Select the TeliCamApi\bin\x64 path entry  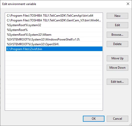[54, 16]
